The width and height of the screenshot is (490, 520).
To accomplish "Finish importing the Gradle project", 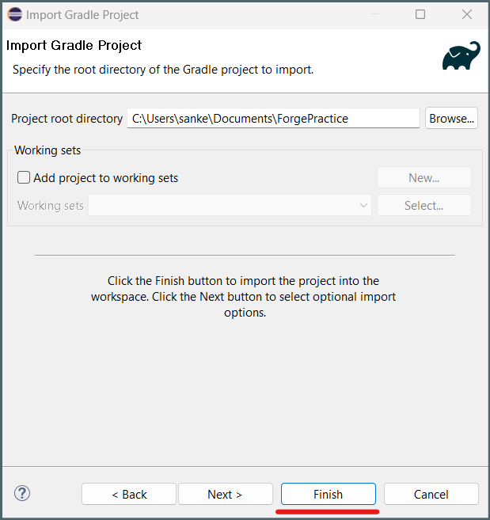I will point(328,494).
